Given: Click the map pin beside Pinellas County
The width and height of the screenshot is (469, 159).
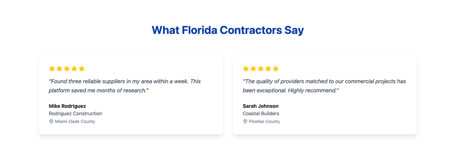Looking at the screenshot, I should click(x=245, y=122).
